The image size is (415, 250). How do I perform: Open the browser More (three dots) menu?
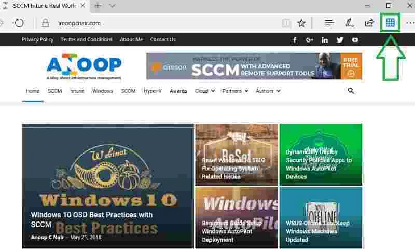(410, 23)
